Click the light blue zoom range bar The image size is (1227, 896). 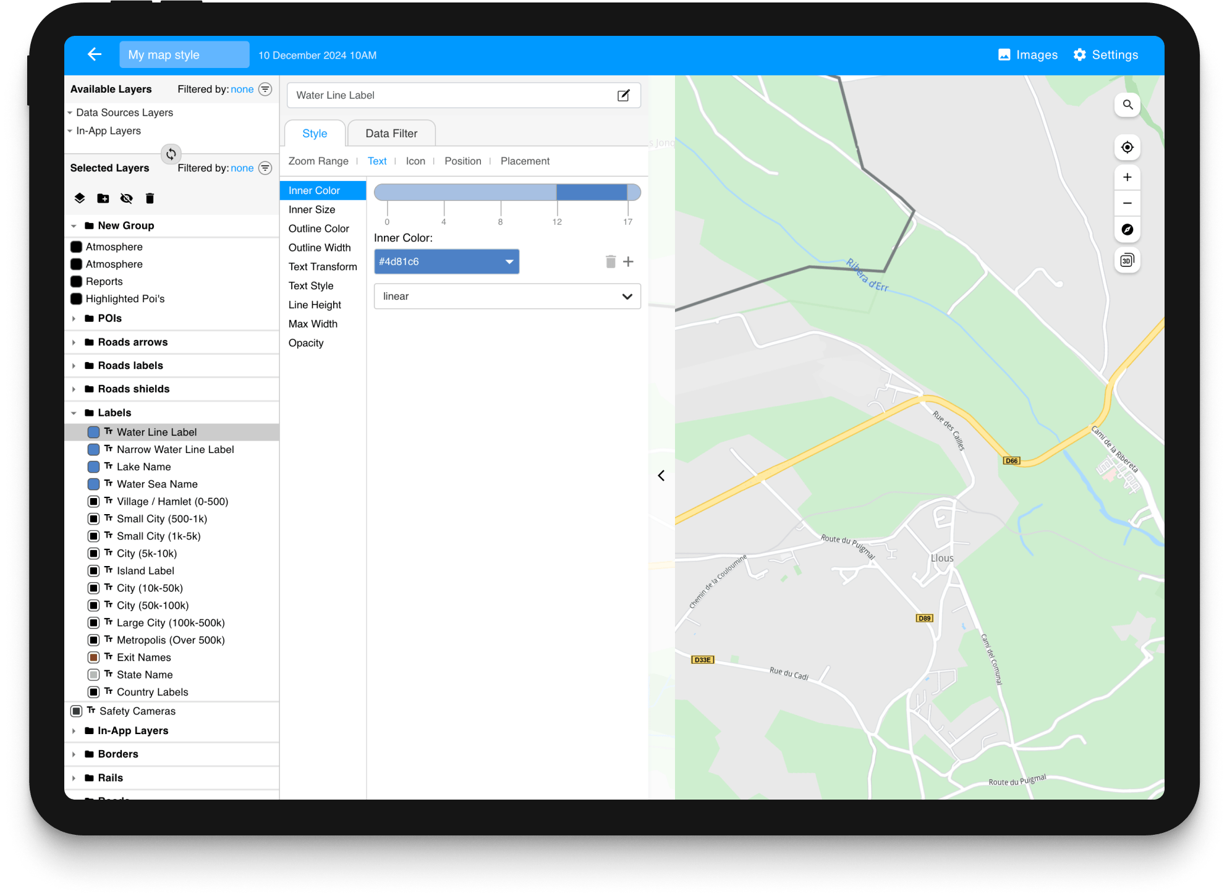[465, 192]
